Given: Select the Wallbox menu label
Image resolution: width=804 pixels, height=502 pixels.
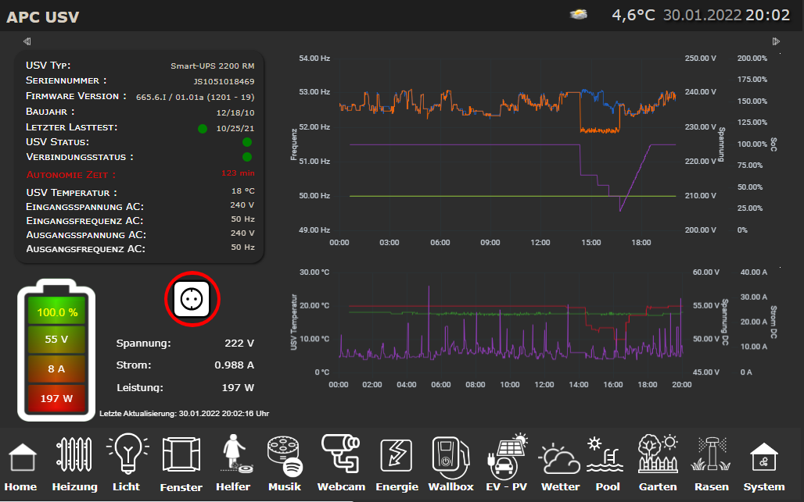Looking at the screenshot, I should pyautogui.click(x=450, y=486).
